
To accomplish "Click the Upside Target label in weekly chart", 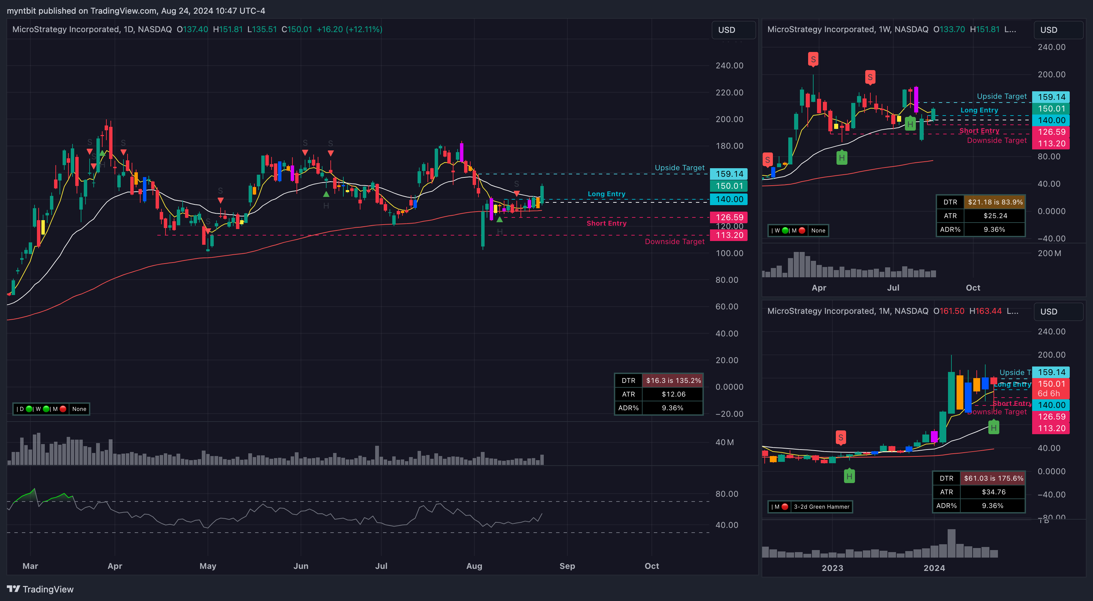I will pos(1002,96).
